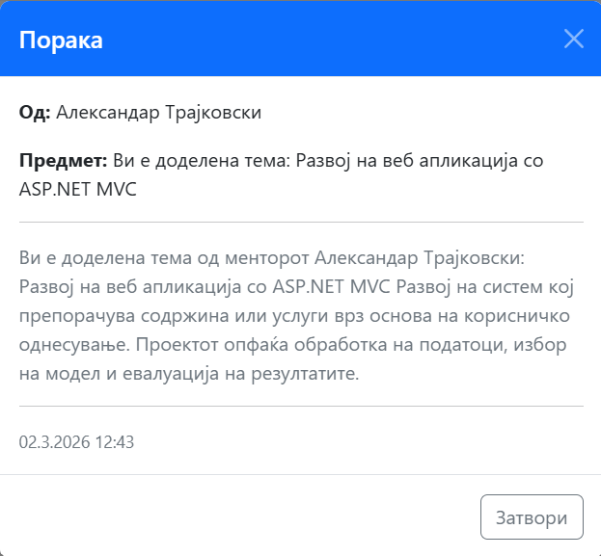Click sender name Александар Трајковски in the Од line

coord(159,112)
